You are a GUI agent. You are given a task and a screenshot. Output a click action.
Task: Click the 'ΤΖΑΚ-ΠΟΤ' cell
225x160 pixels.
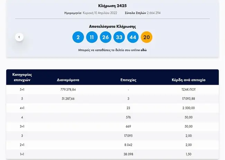(189, 90)
